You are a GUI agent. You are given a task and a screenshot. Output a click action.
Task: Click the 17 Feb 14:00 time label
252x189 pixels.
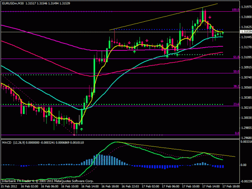coord(211,187)
